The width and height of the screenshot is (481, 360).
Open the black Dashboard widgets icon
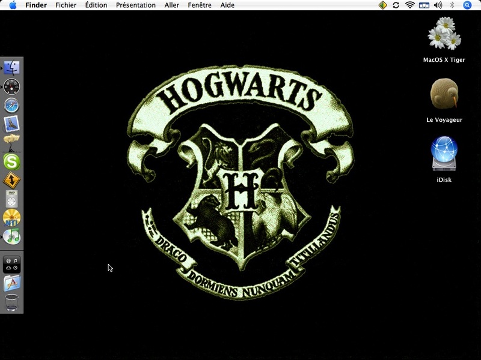point(11,265)
